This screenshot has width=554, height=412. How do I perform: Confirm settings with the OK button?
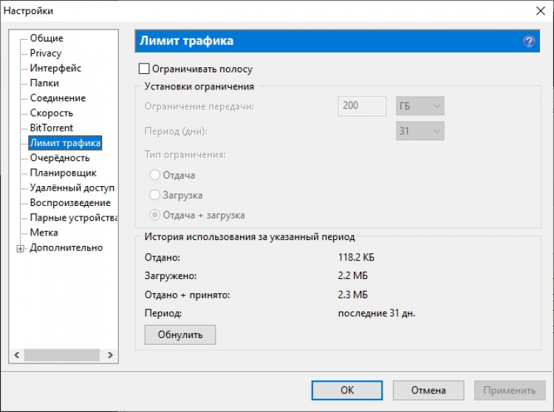[x=347, y=390]
